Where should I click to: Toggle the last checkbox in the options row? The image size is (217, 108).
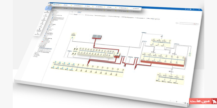[147, 19]
